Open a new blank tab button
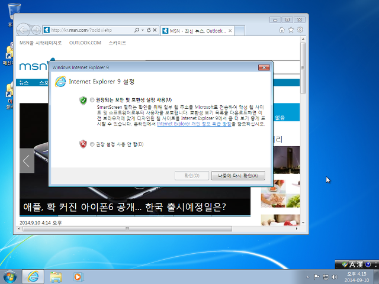This screenshot has height=284, width=379. [x=239, y=31]
